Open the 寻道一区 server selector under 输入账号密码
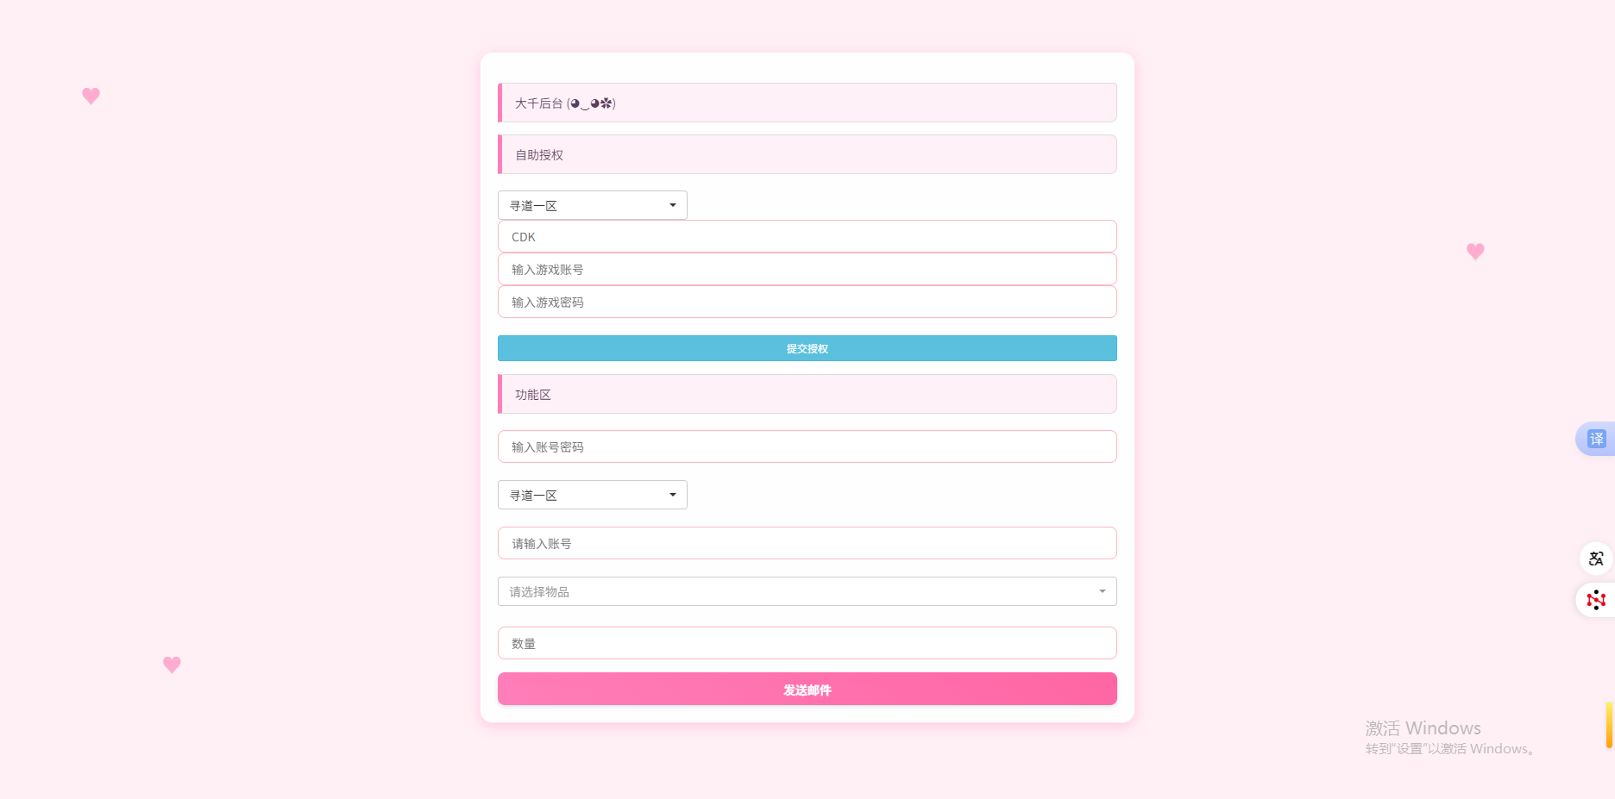 click(x=593, y=495)
